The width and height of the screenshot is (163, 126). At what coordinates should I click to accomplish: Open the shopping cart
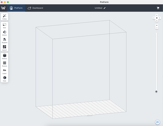[158, 8]
